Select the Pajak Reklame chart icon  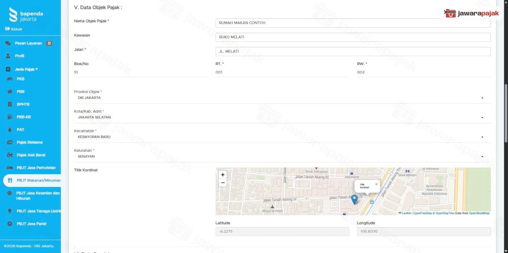tap(10, 142)
